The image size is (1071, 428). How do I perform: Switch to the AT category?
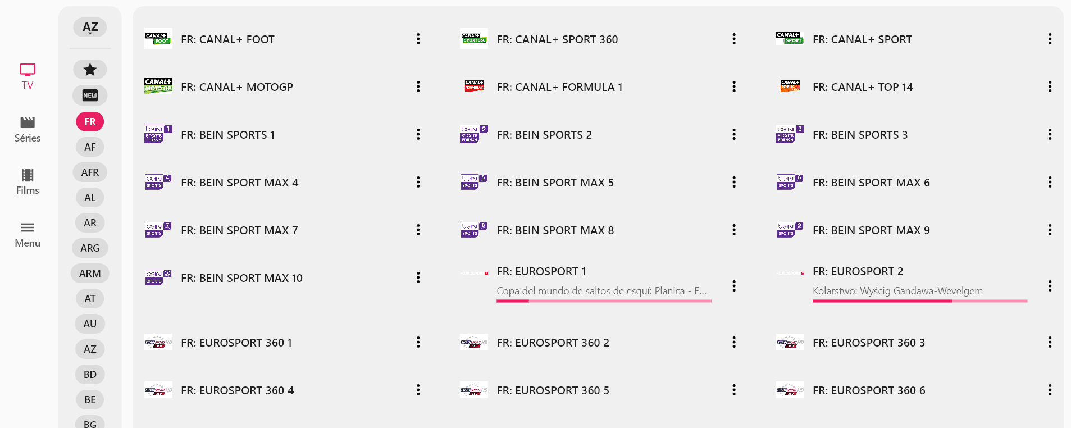90,299
